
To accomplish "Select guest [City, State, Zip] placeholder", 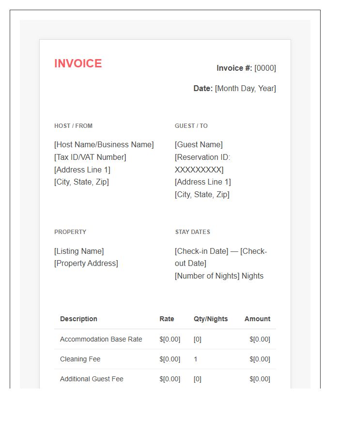I will pos(202,194).
